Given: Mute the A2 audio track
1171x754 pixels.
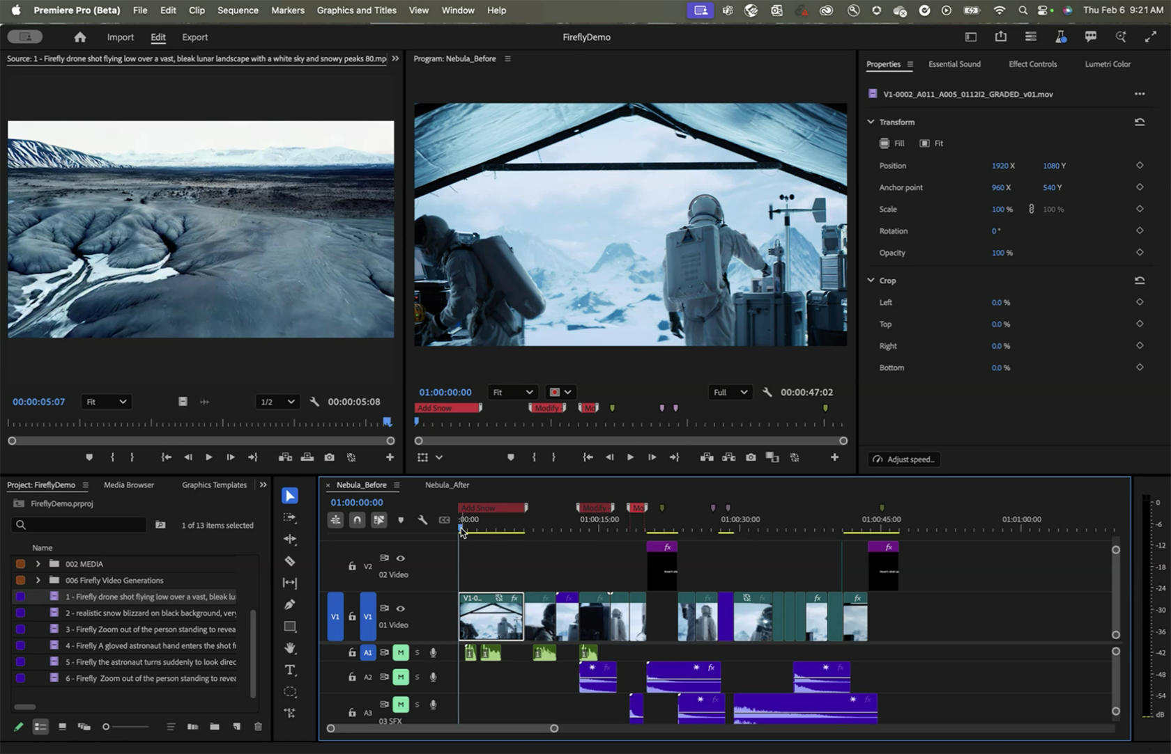Looking at the screenshot, I should coord(400,677).
